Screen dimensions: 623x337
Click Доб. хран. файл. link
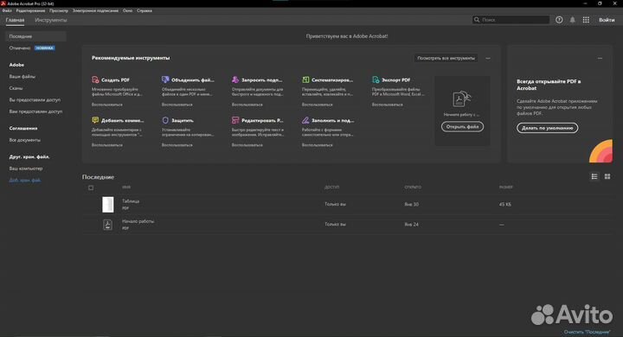pyautogui.click(x=25, y=181)
